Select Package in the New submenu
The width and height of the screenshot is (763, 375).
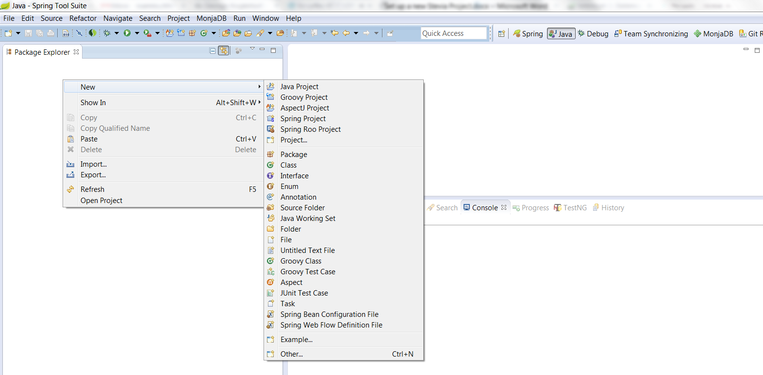click(344, 154)
